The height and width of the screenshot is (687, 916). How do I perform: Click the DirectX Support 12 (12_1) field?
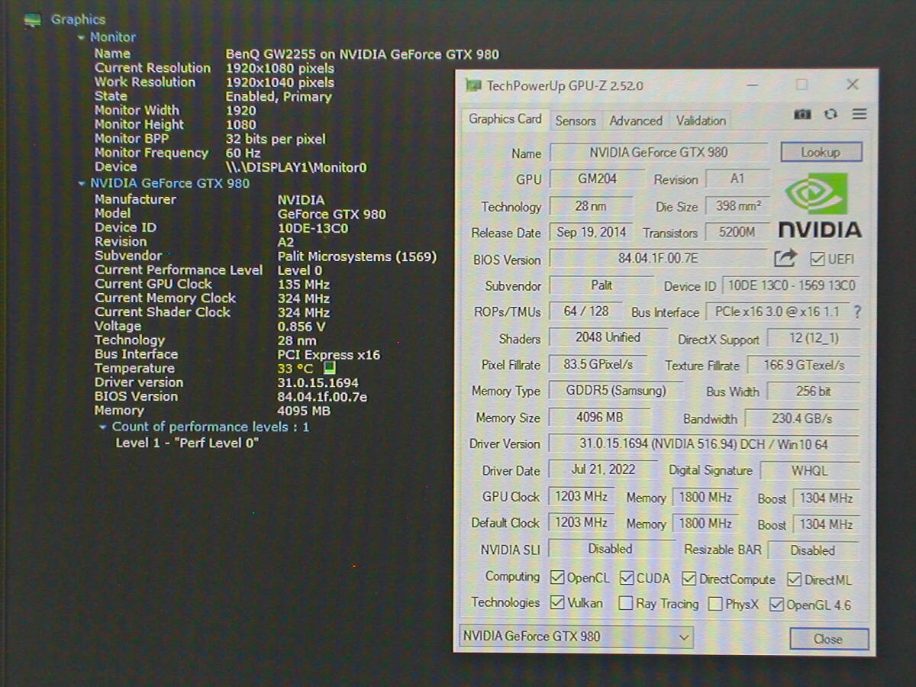point(813,339)
